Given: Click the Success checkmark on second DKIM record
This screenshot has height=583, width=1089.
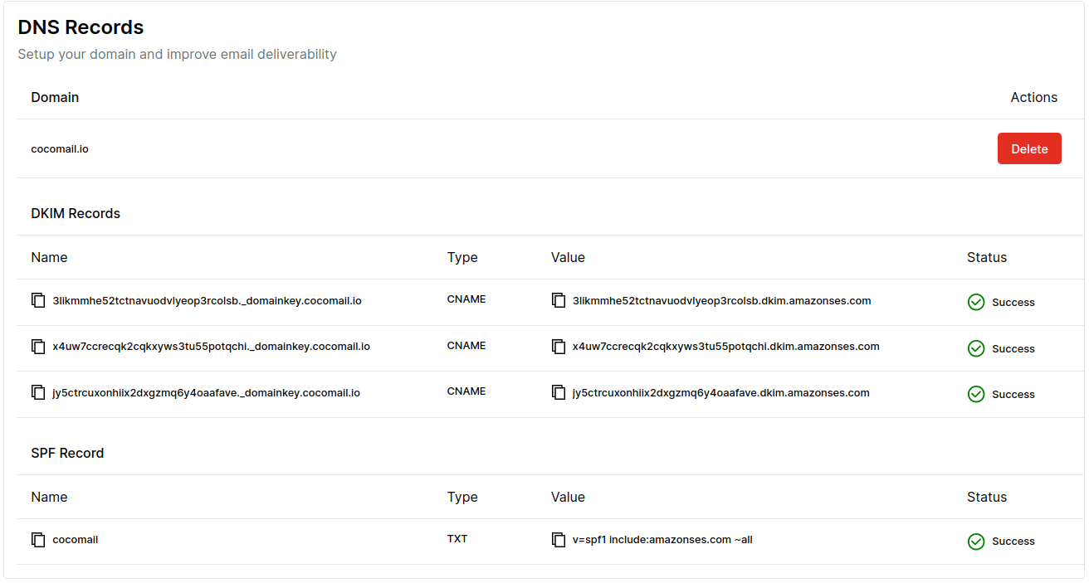Looking at the screenshot, I should 976,348.
